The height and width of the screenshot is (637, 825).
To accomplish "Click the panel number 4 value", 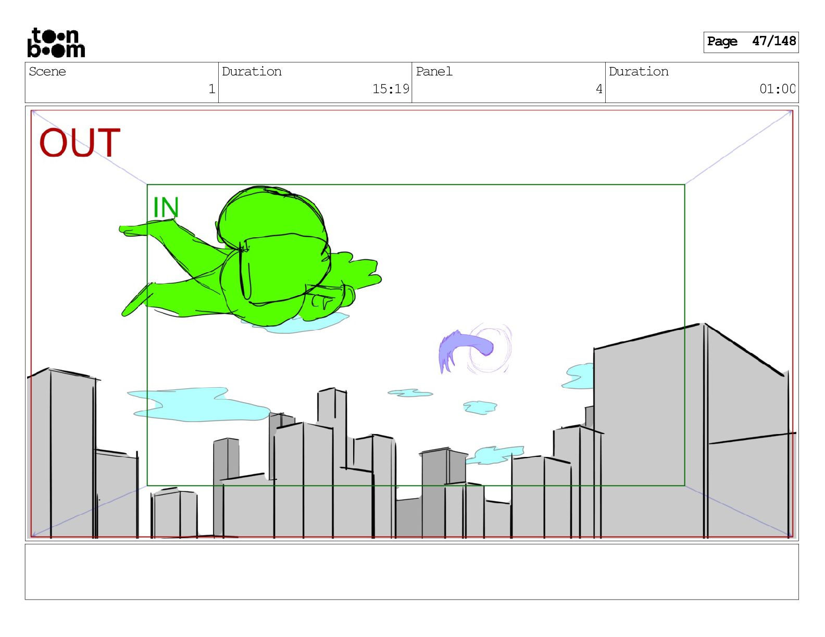I will pos(599,89).
